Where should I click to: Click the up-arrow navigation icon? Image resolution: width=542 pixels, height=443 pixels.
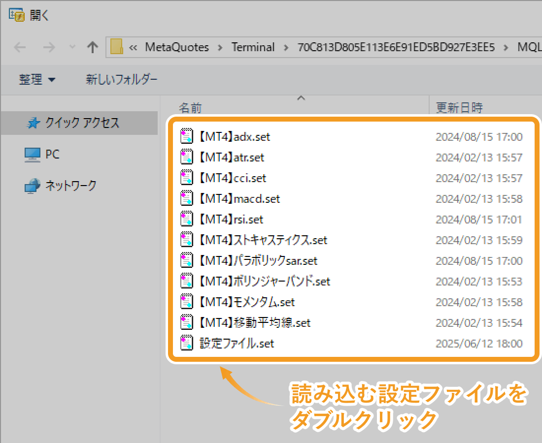coord(93,47)
